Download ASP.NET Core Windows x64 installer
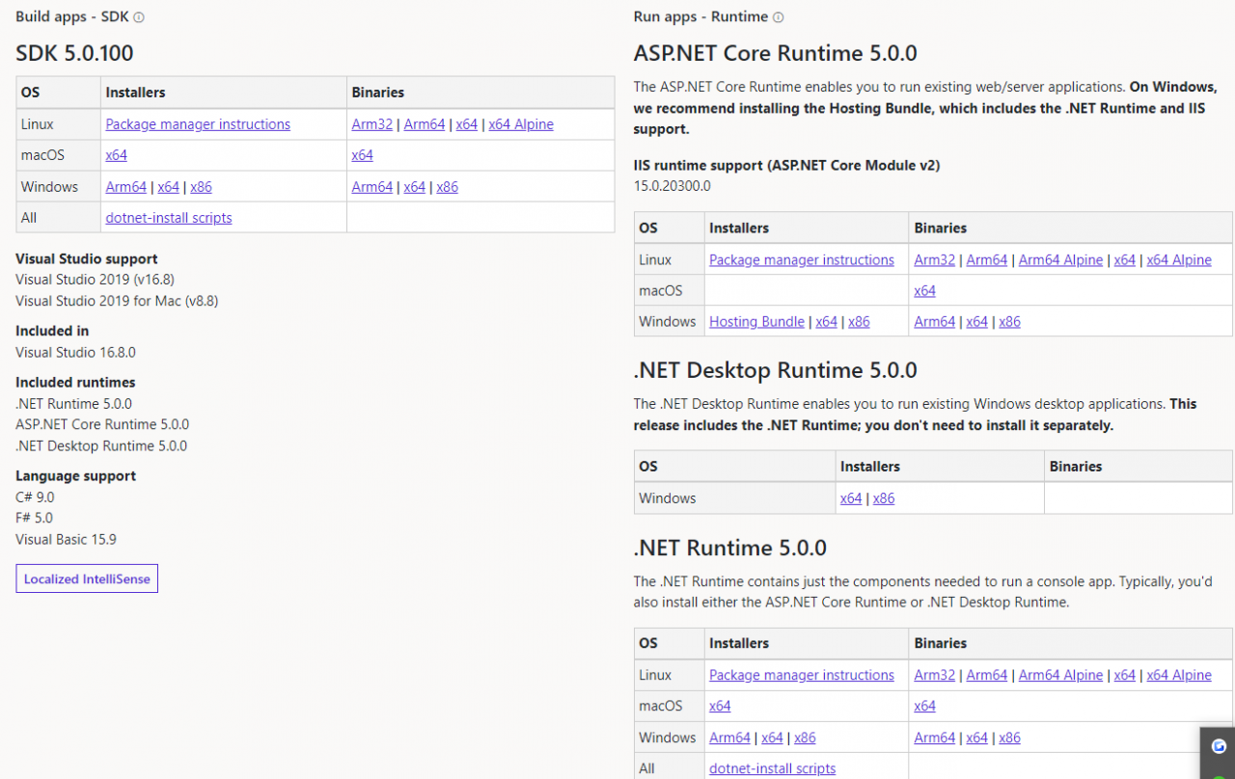This screenshot has height=779, width=1235. pos(827,322)
